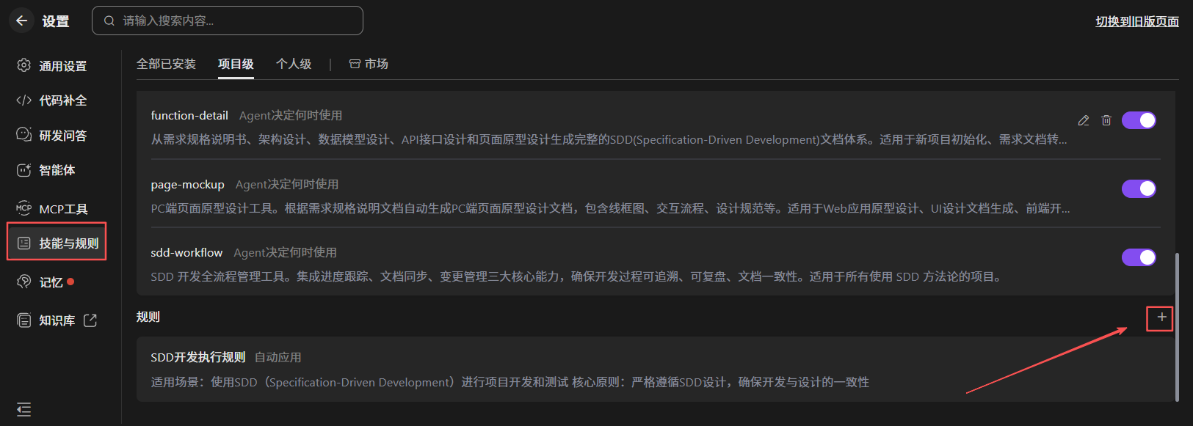The image size is (1193, 426).
Task: Click the SDD rule description starting 适用场景
Action: (510, 383)
